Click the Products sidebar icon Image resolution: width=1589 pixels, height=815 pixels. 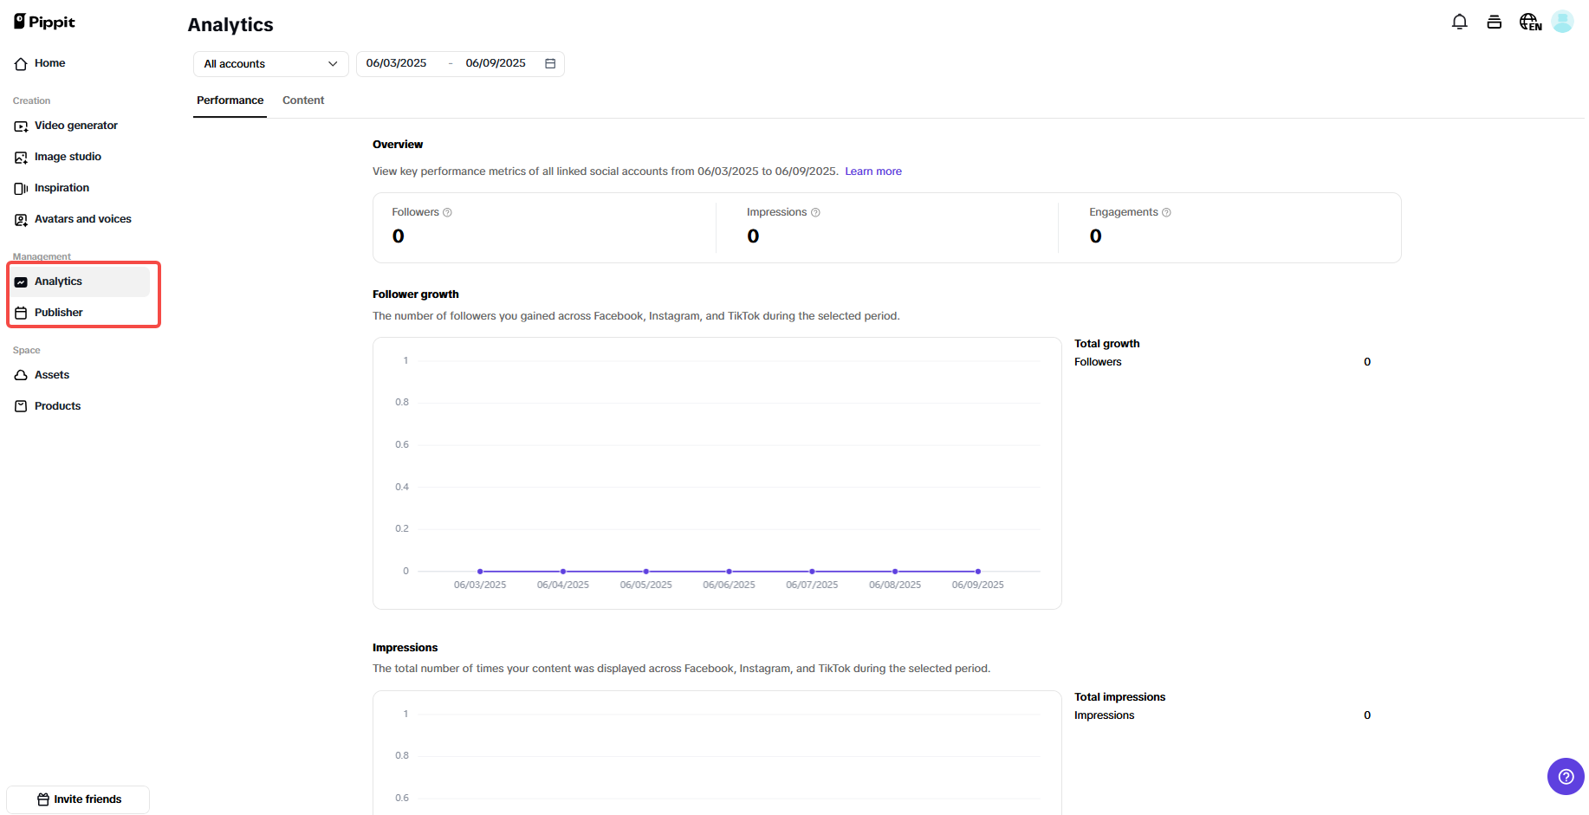[x=21, y=406]
